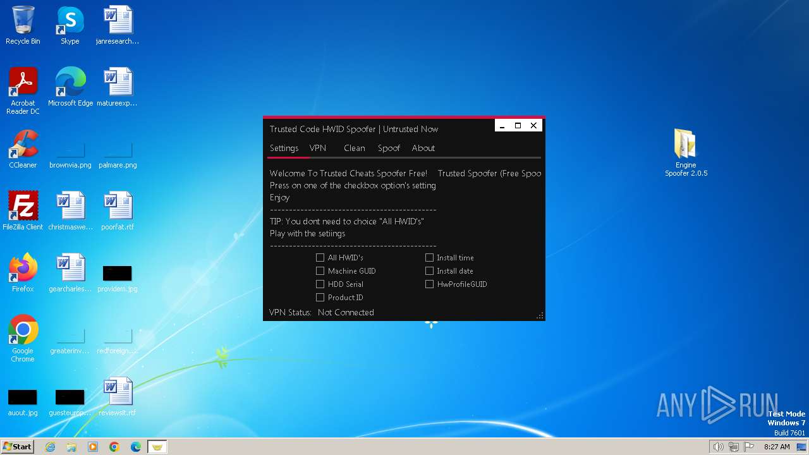Enable the Machine GUID checkbox
809x455 pixels.
click(x=320, y=270)
